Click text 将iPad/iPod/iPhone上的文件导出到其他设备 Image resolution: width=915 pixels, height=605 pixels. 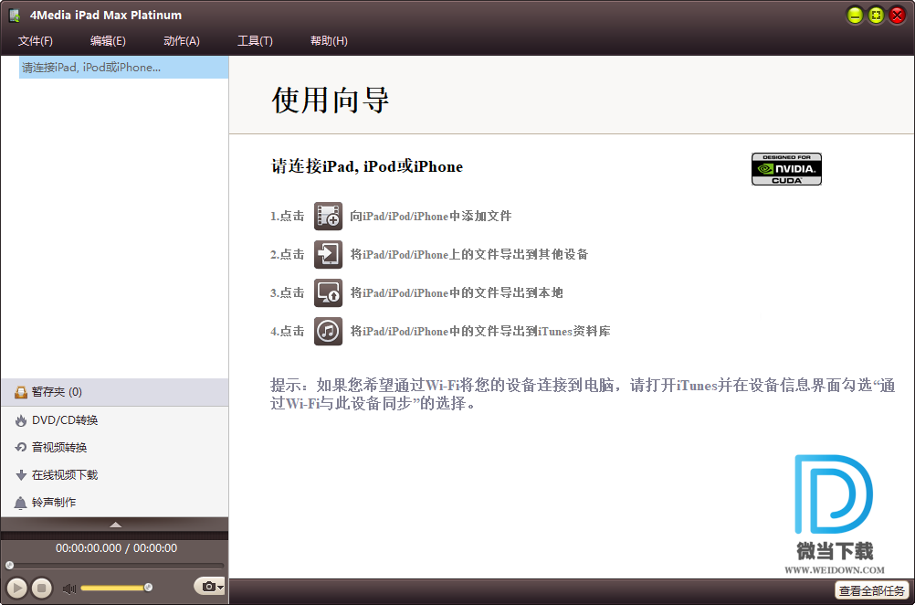tap(469, 254)
